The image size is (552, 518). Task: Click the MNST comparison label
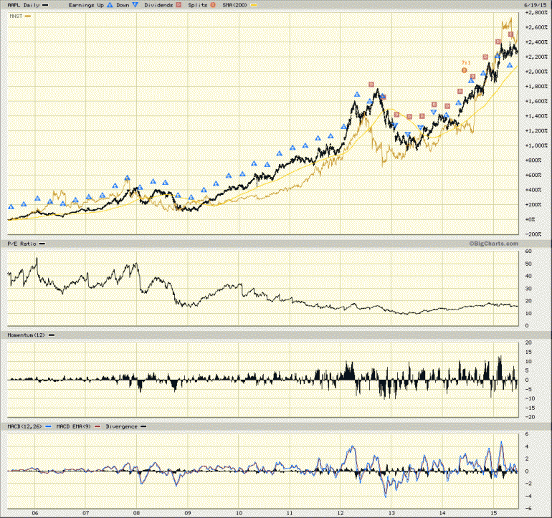pyautogui.click(x=16, y=16)
